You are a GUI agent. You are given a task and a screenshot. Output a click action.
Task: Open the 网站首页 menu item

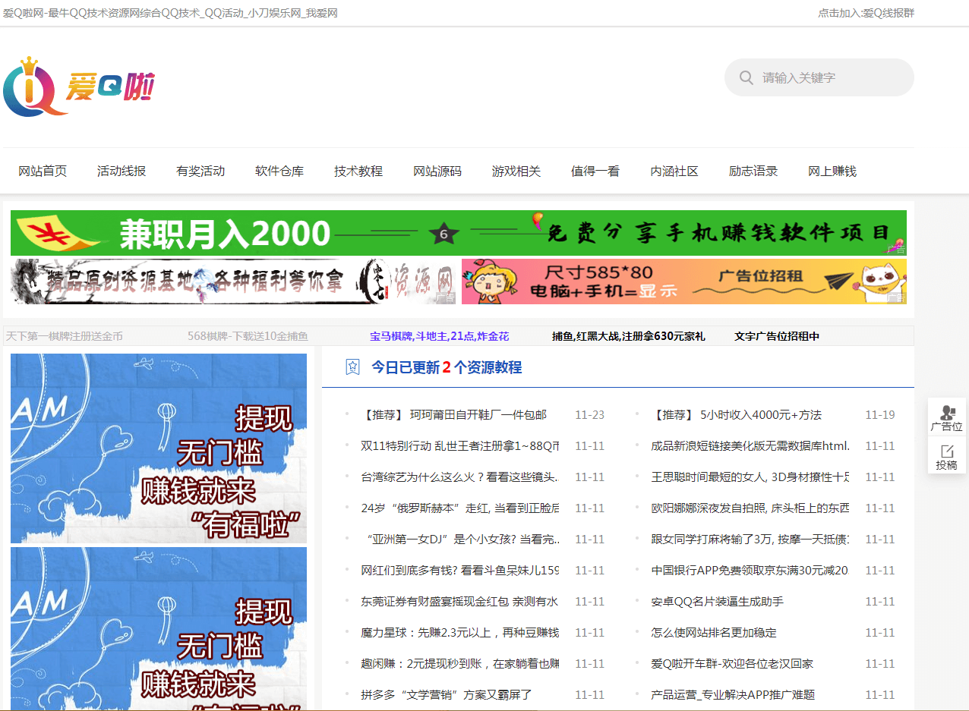(43, 171)
